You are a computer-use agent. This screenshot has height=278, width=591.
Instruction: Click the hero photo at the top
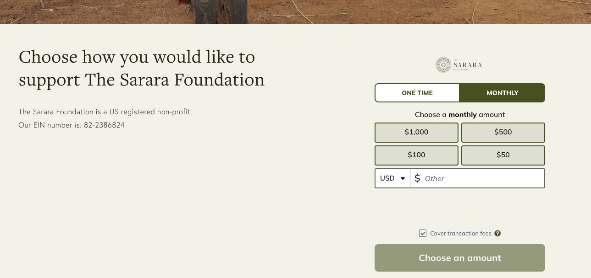pyautogui.click(x=295, y=11)
